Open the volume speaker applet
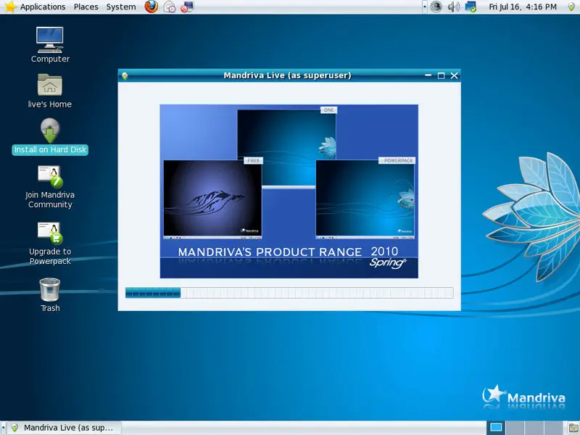This screenshot has height=435, width=580. pyautogui.click(x=454, y=7)
